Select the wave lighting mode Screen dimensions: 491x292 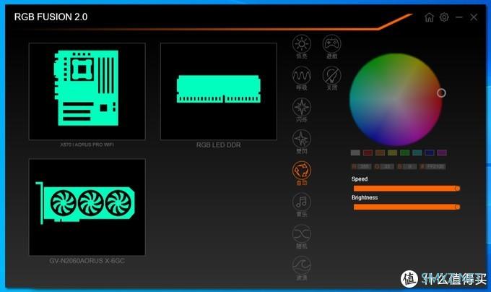click(x=302, y=265)
